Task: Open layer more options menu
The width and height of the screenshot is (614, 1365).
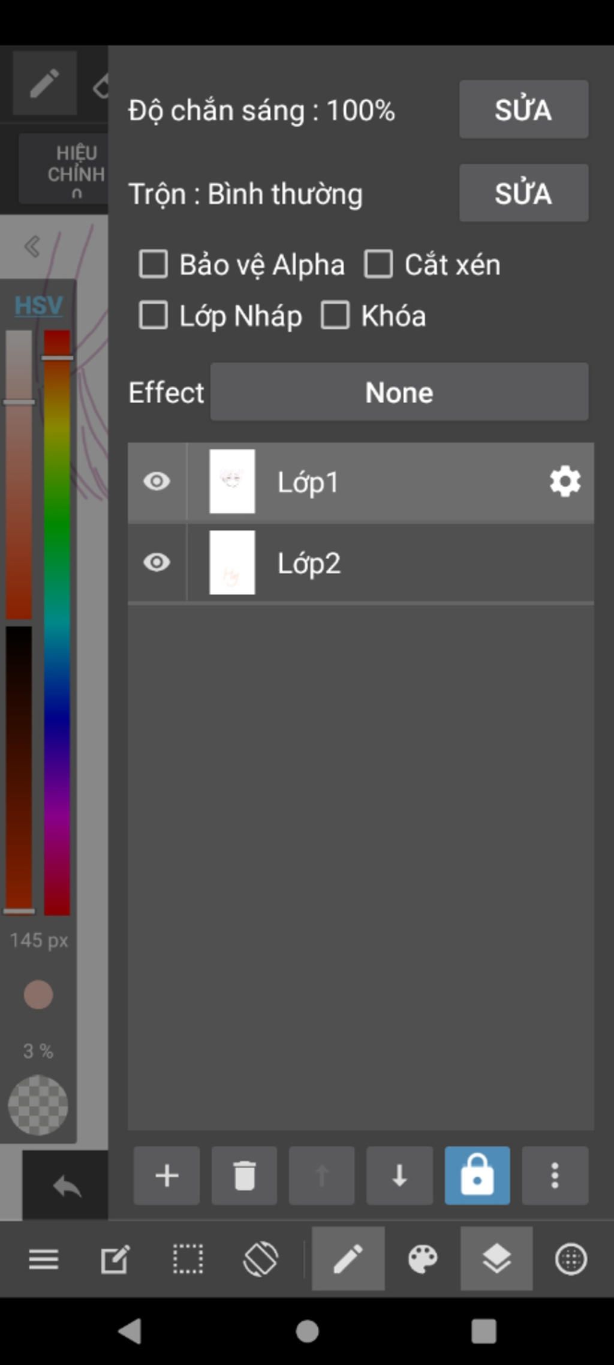Action: [555, 1176]
